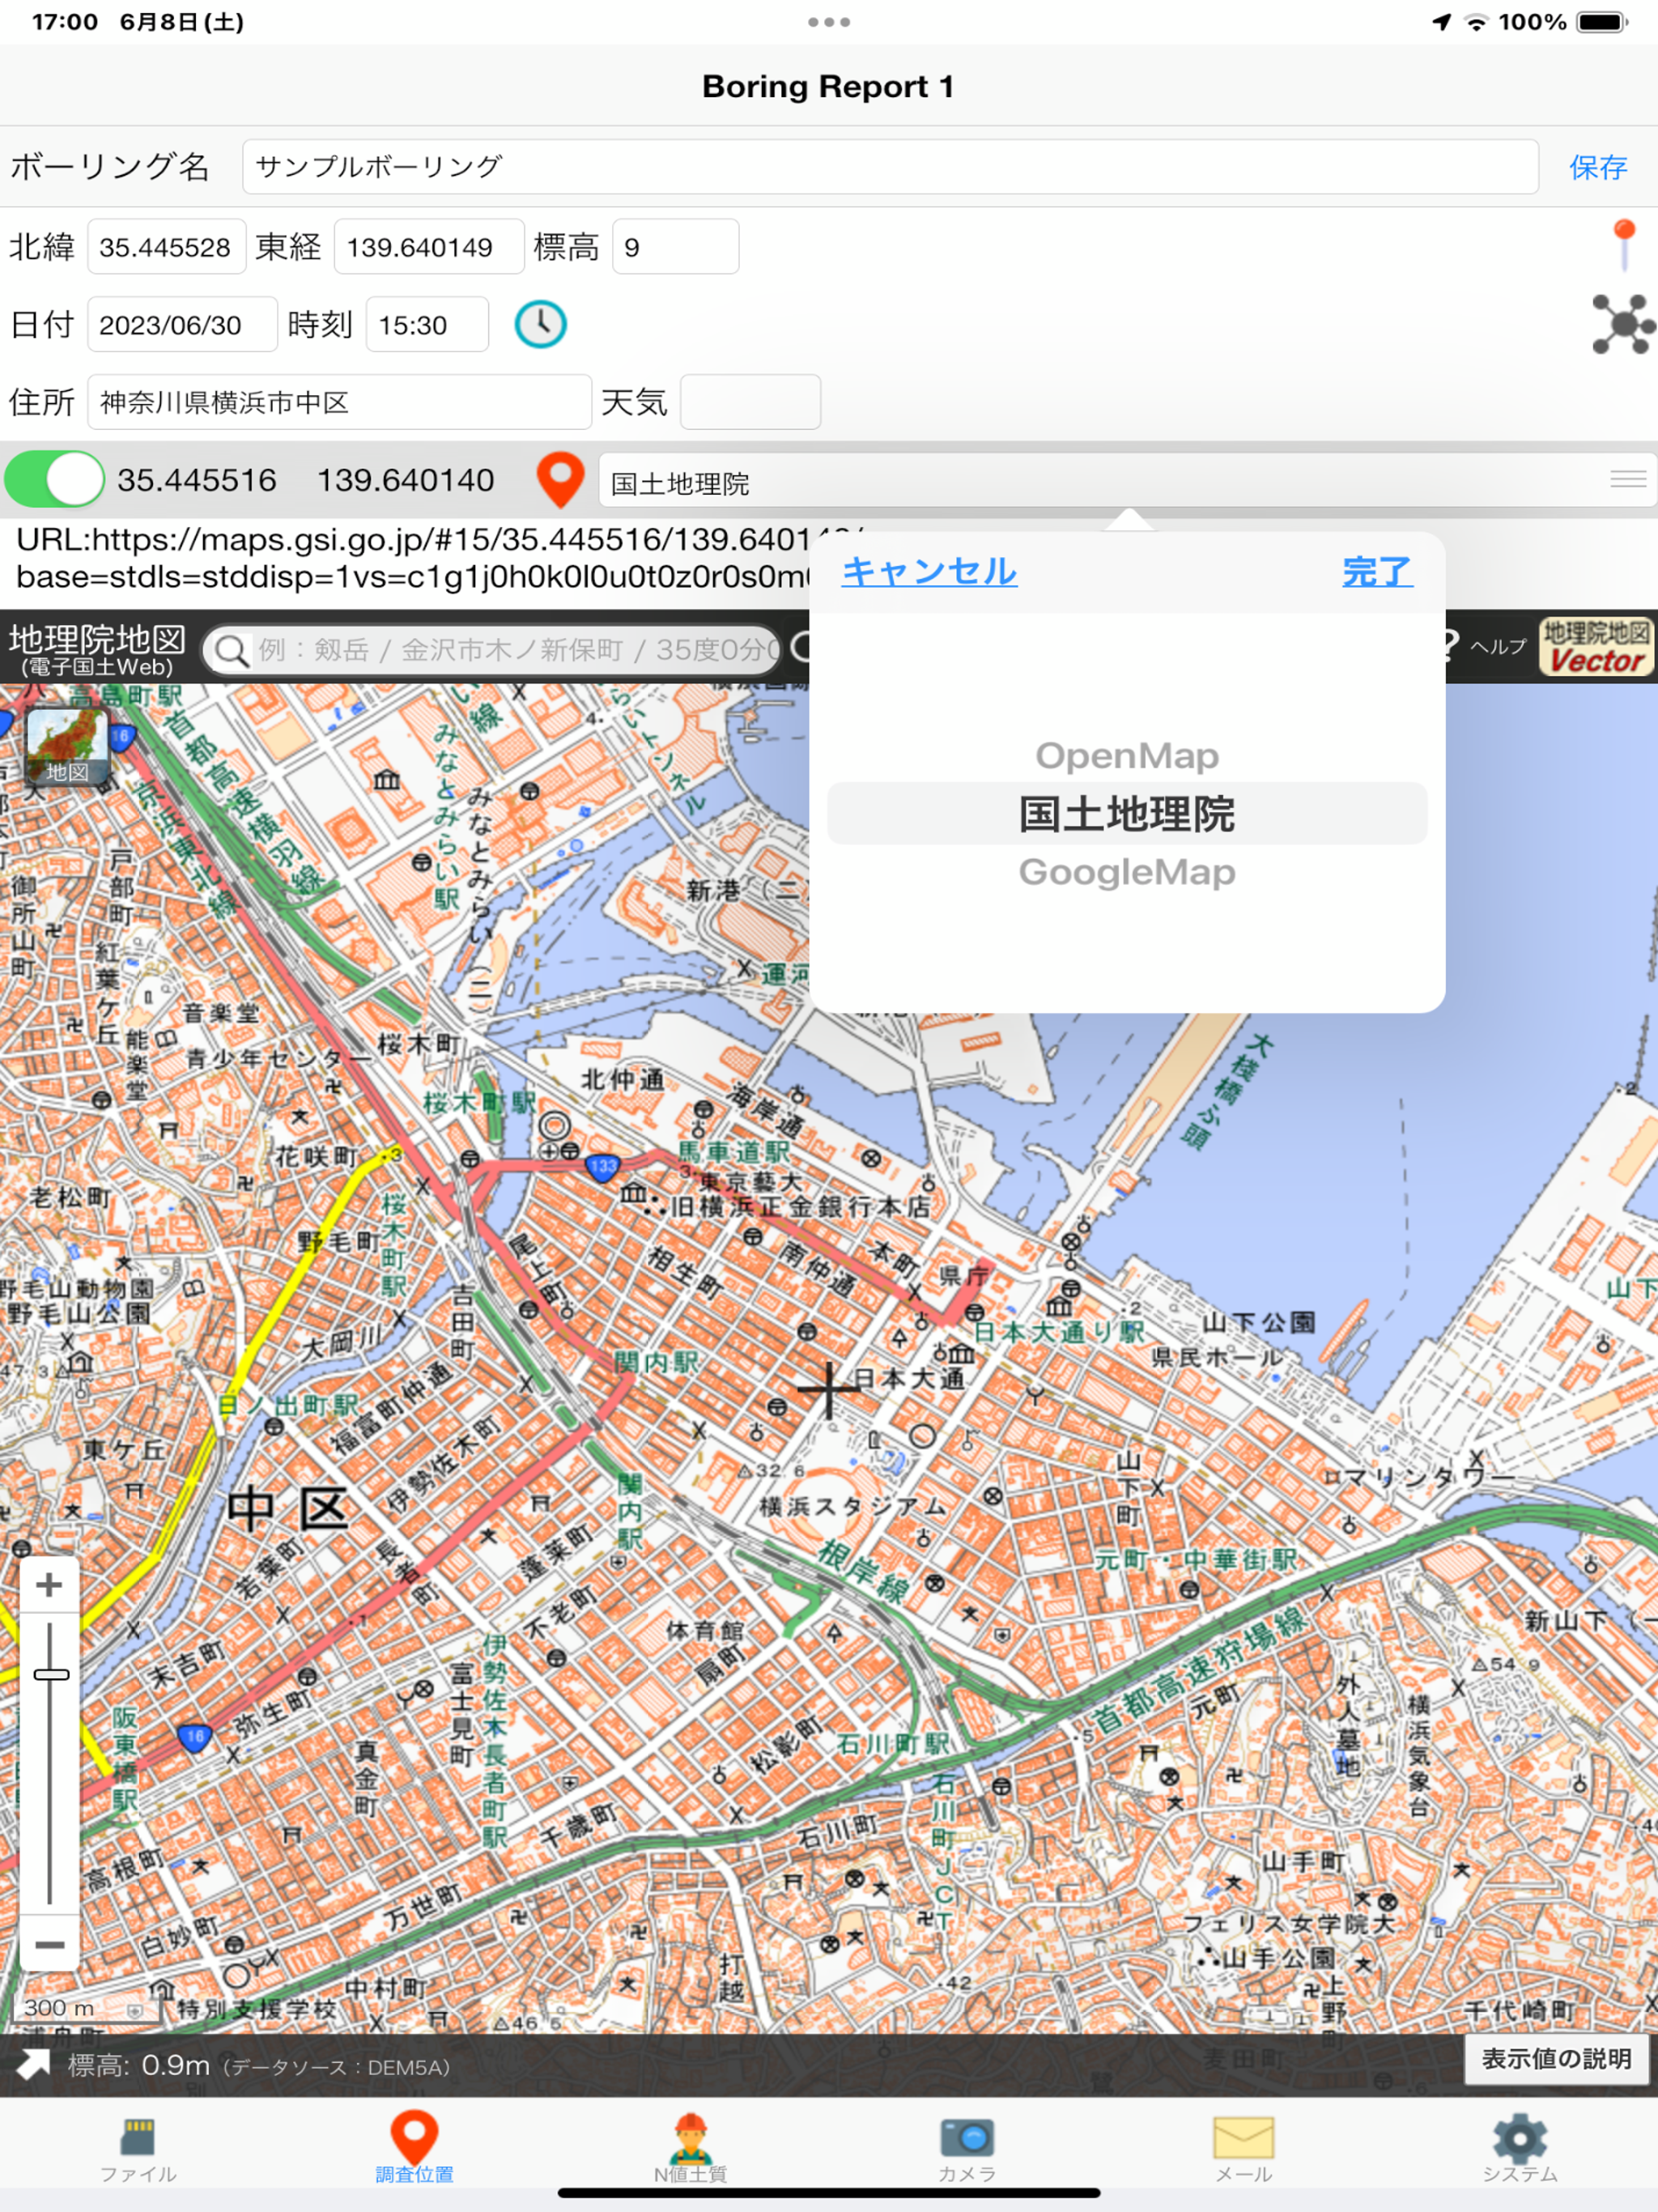Click the route 133 shield on the map
The image size is (1658, 2212).
click(603, 1167)
